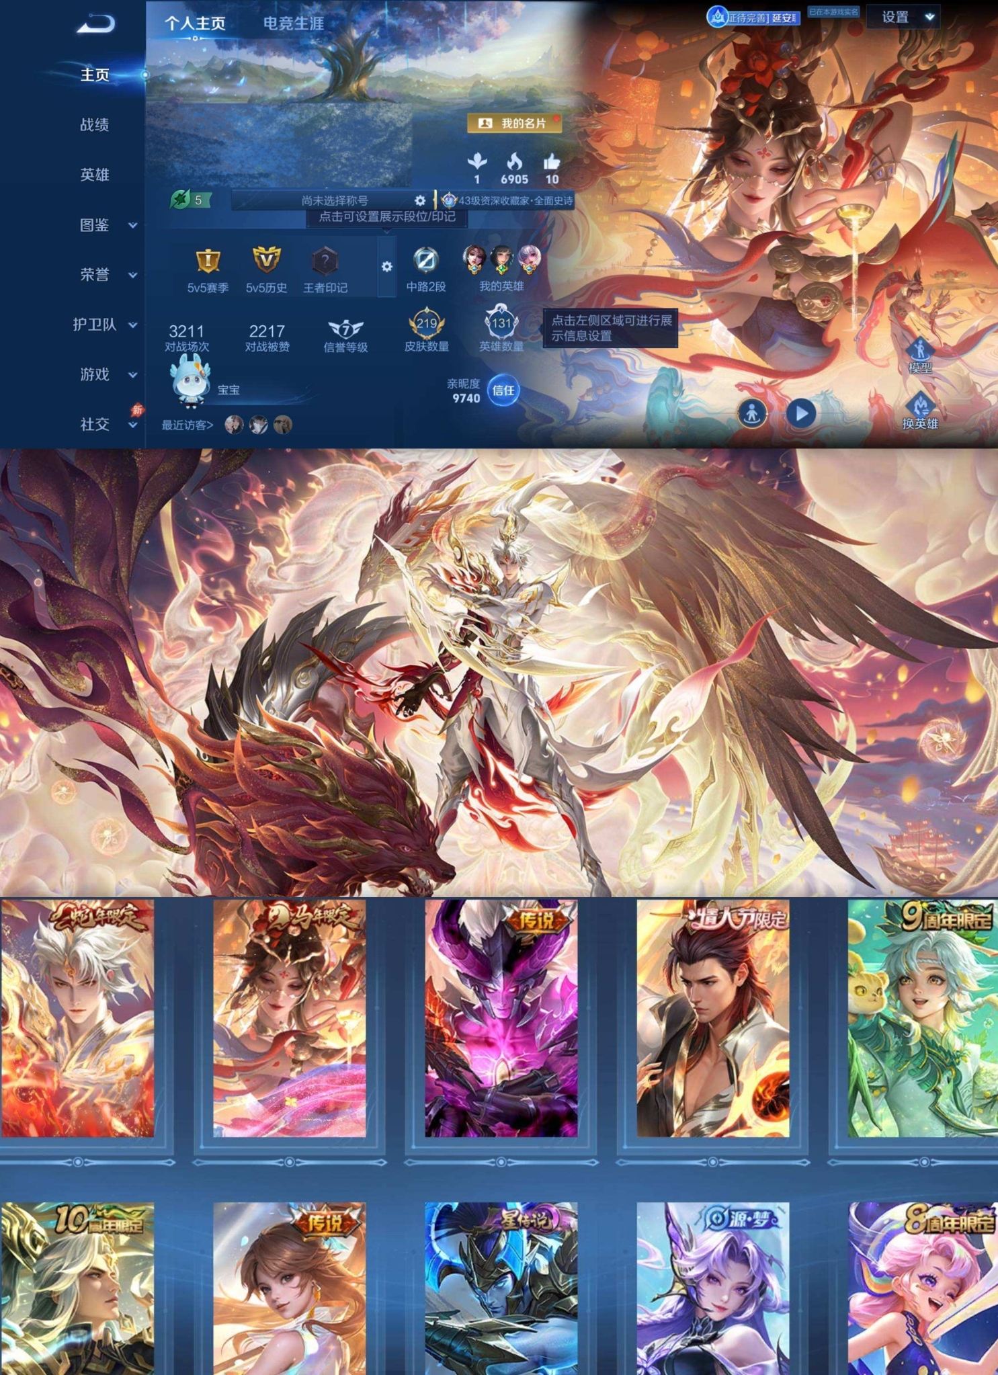The width and height of the screenshot is (998, 1375).
Task: Select the 源·梦 skin card
Action: tap(713, 1289)
